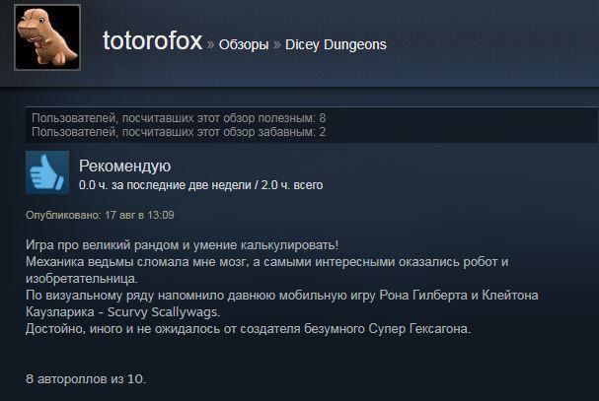Click the first breadcrumb separator arrow after totorofox
The image size is (599, 401).
210,45
